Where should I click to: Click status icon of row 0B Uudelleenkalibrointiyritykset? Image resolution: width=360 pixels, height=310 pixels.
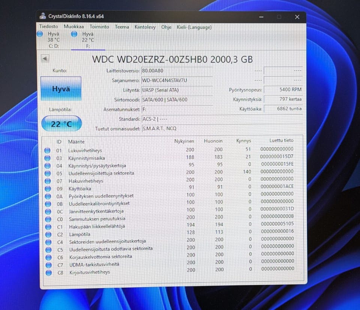[48, 204]
